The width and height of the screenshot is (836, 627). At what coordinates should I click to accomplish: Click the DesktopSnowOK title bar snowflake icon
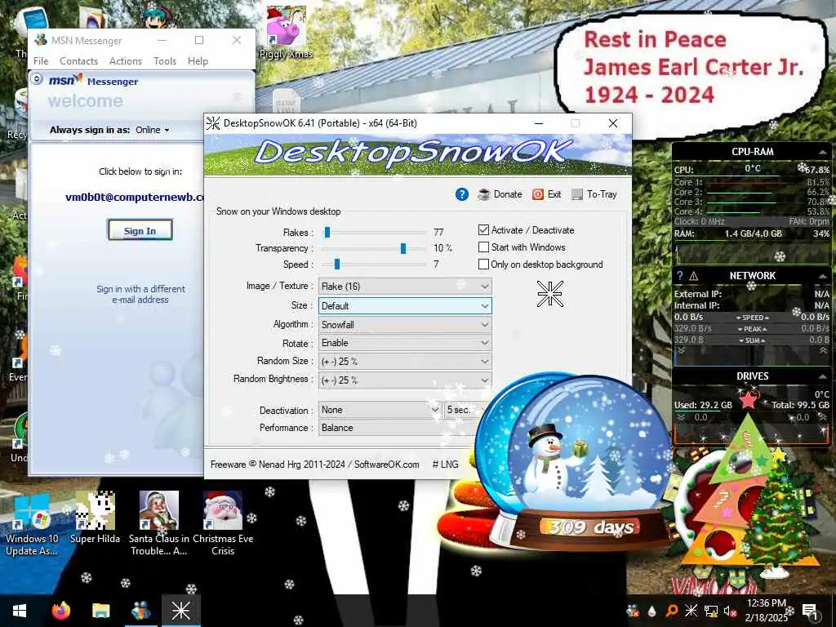(x=213, y=123)
